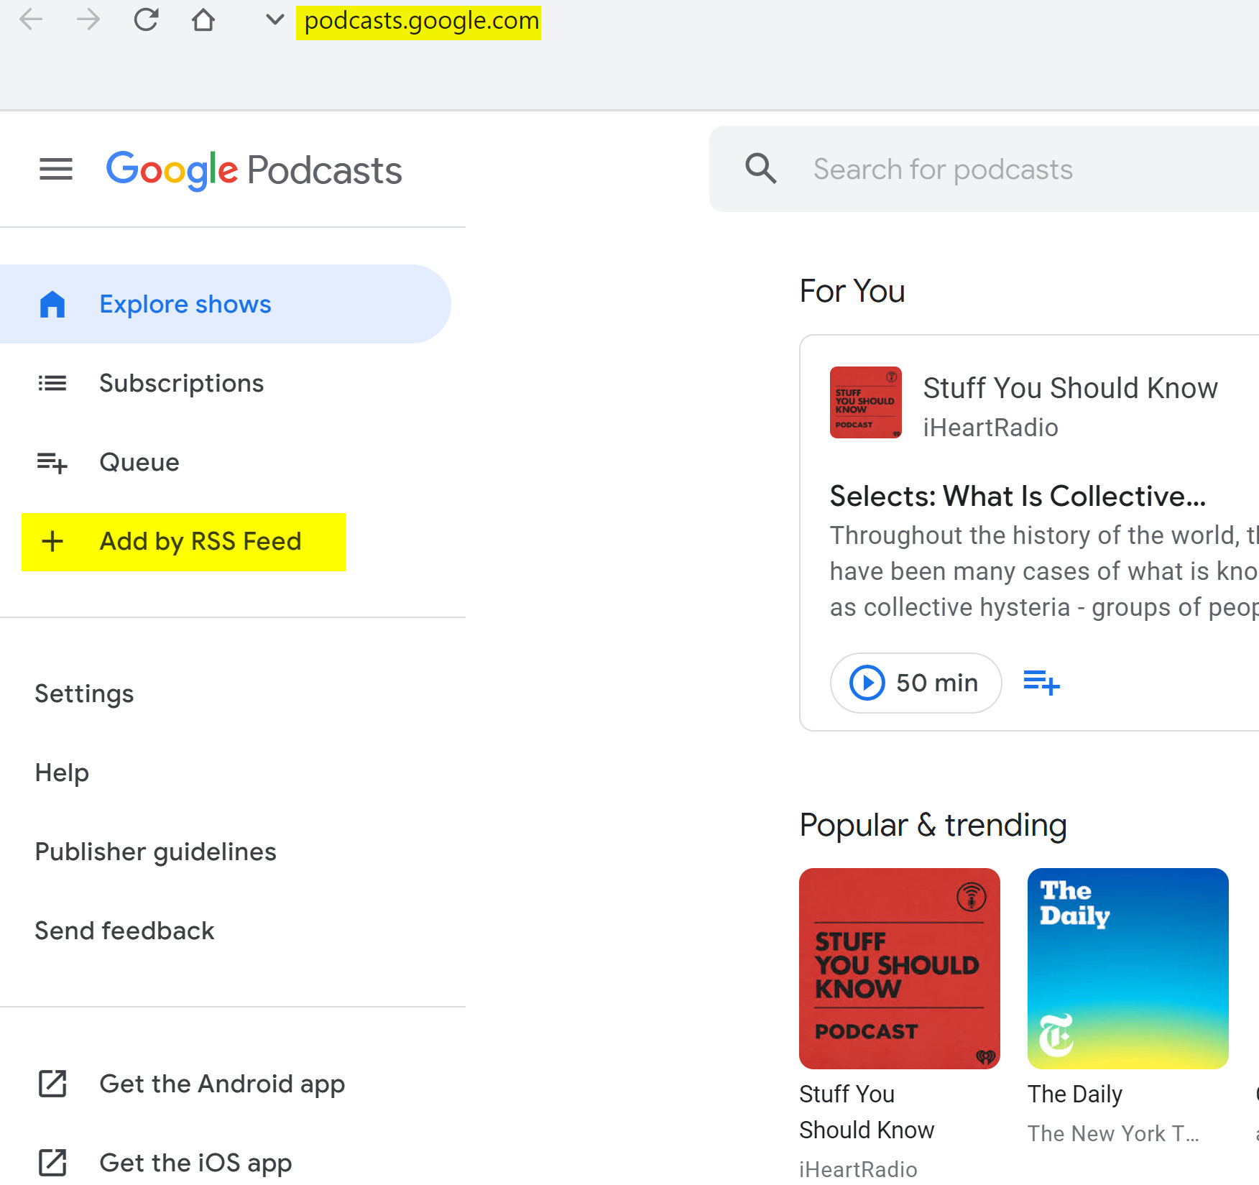Open Settings from the sidebar
1259x1185 pixels.
coord(84,693)
